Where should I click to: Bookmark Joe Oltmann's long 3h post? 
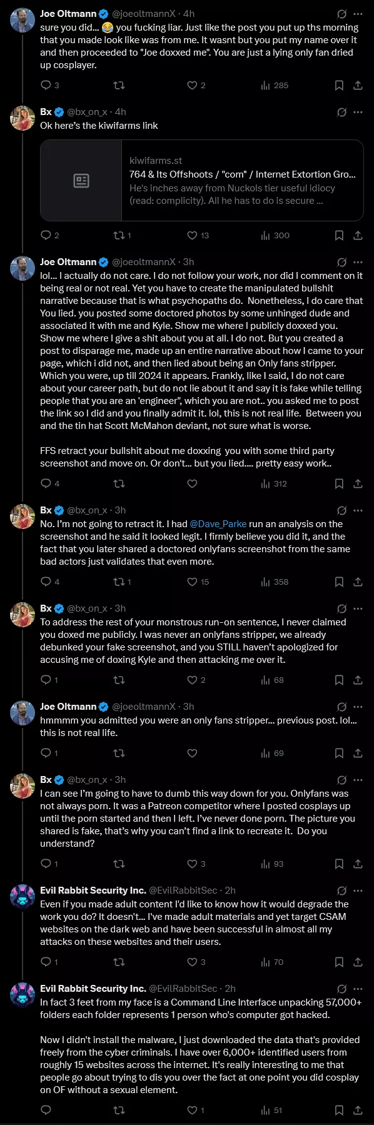click(x=339, y=483)
